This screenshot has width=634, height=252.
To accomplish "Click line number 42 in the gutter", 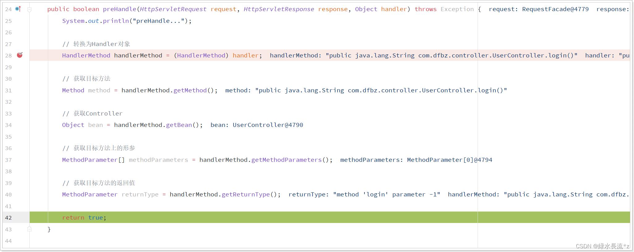I will [x=8, y=218].
